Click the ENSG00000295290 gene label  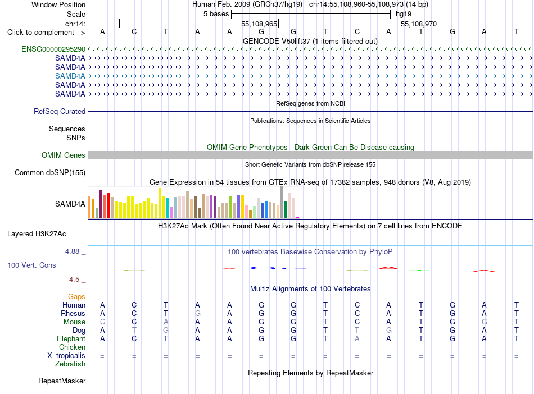click(x=53, y=49)
